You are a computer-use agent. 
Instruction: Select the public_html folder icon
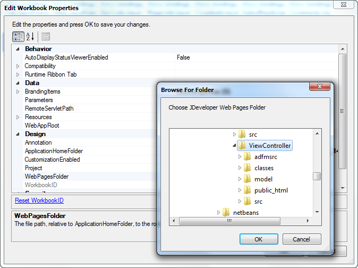248,190
